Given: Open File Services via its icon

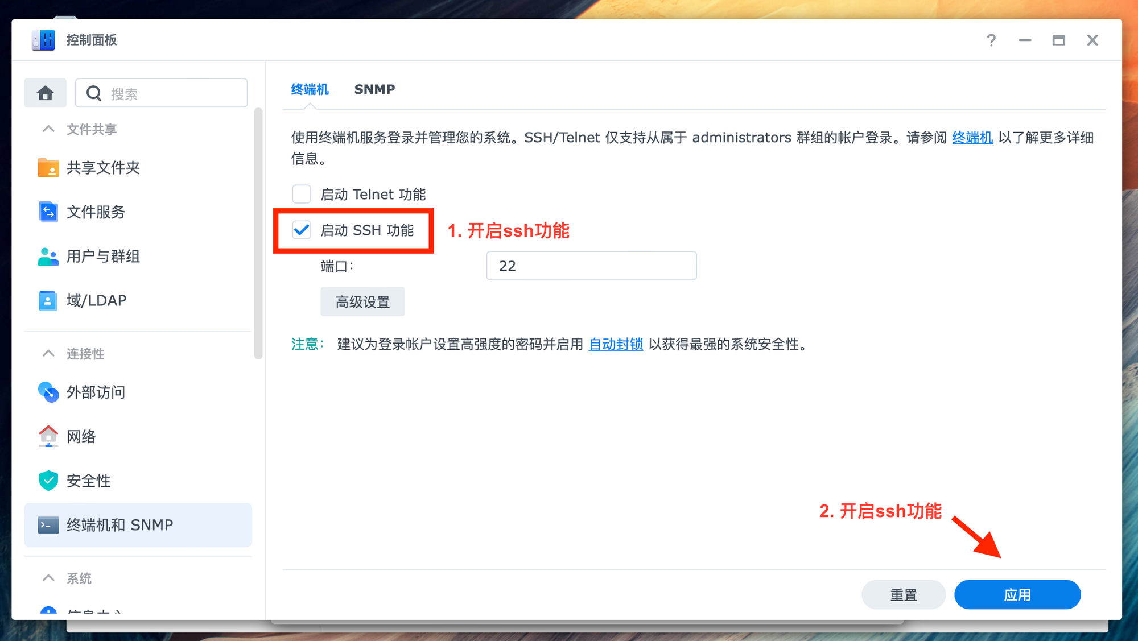Looking at the screenshot, I should click(48, 212).
